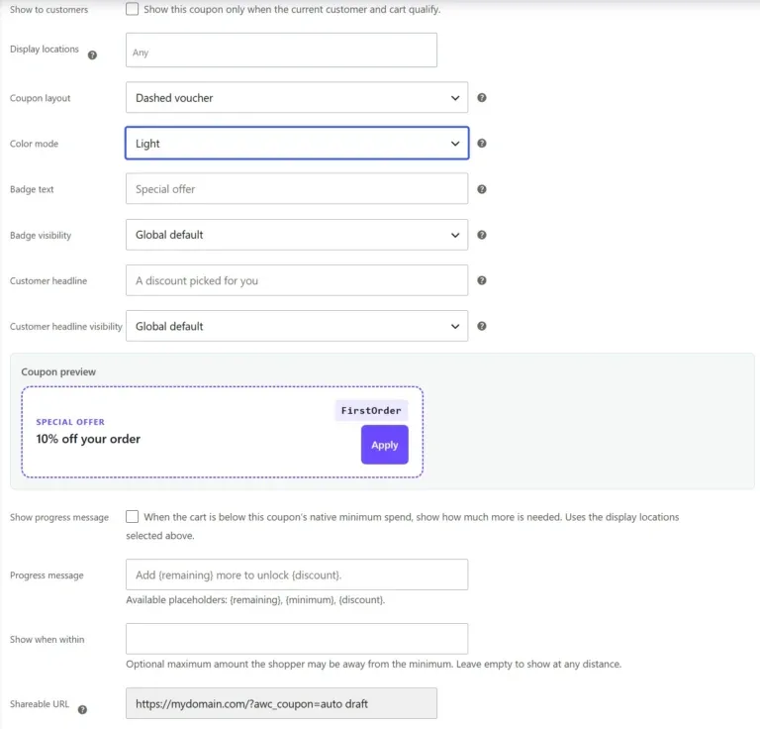Click the FirstOrder coupon code chip
The image size is (760, 729).
point(371,410)
